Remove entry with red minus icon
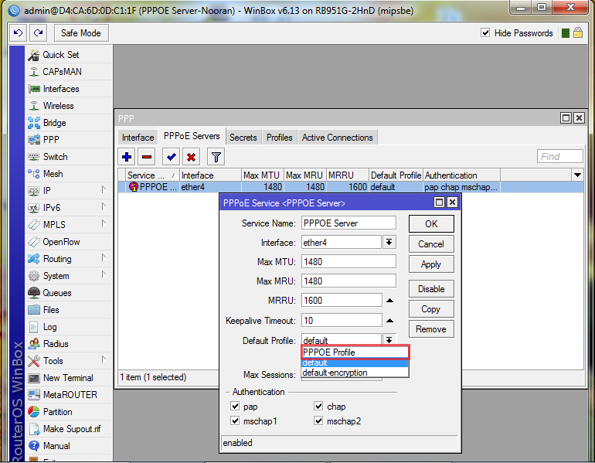 tap(147, 157)
